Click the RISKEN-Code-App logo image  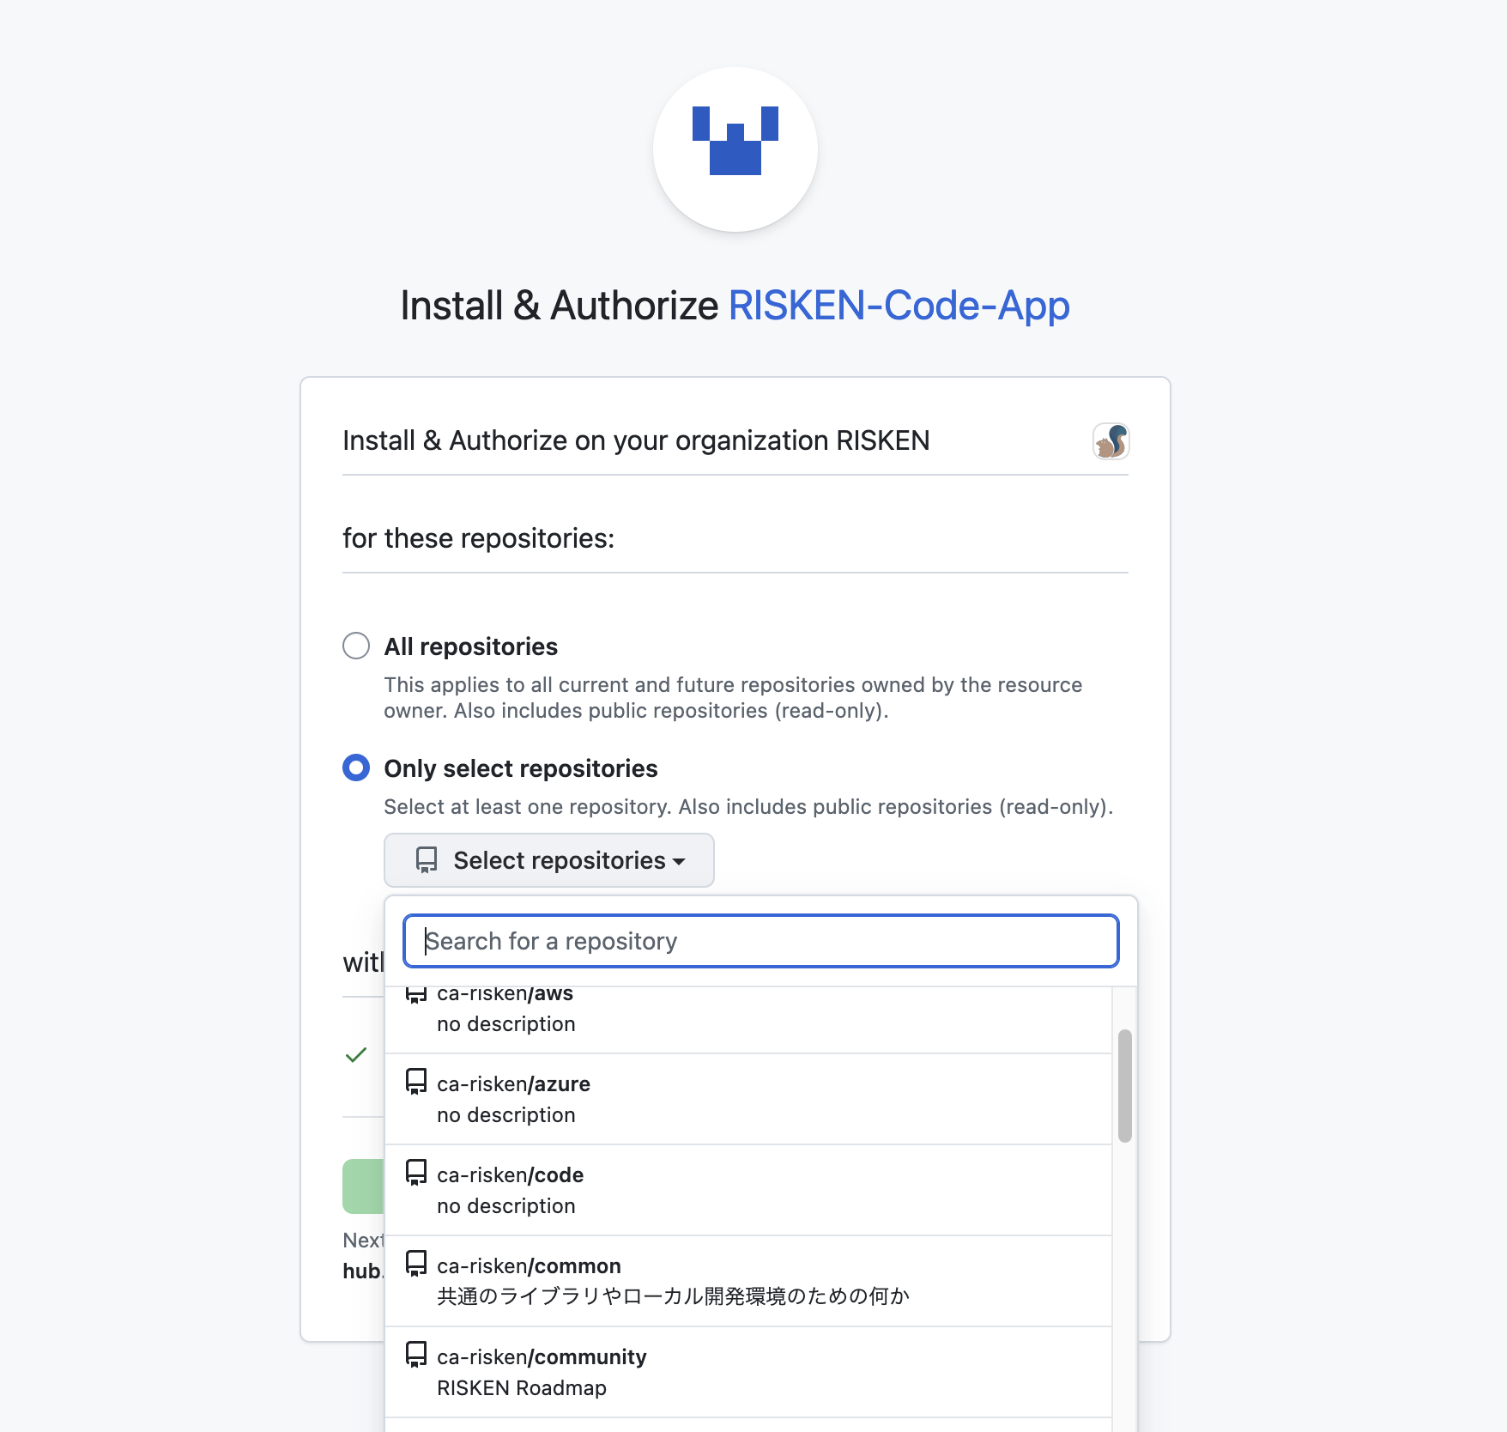(735, 149)
